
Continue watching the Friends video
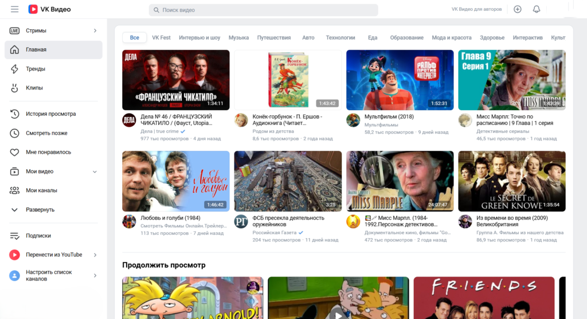pyautogui.click(x=484, y=298)
